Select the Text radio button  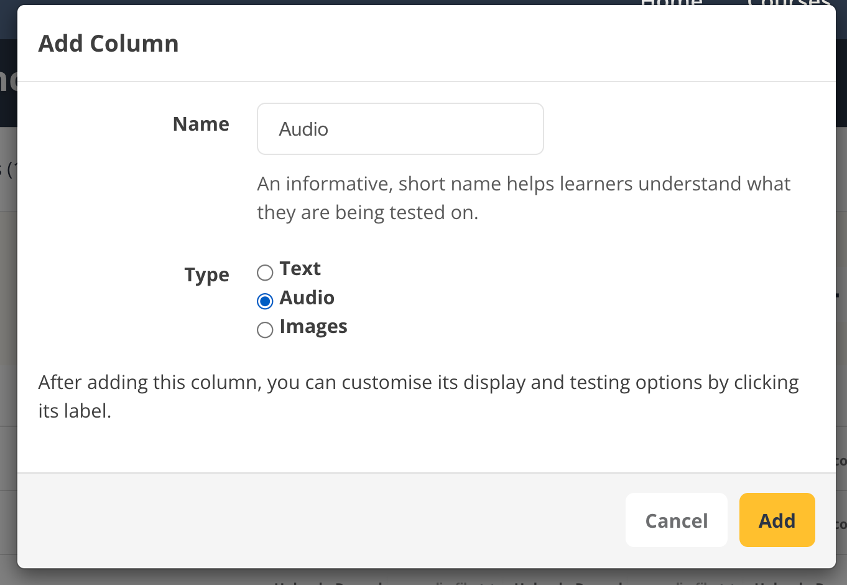(x=265, y=273)
